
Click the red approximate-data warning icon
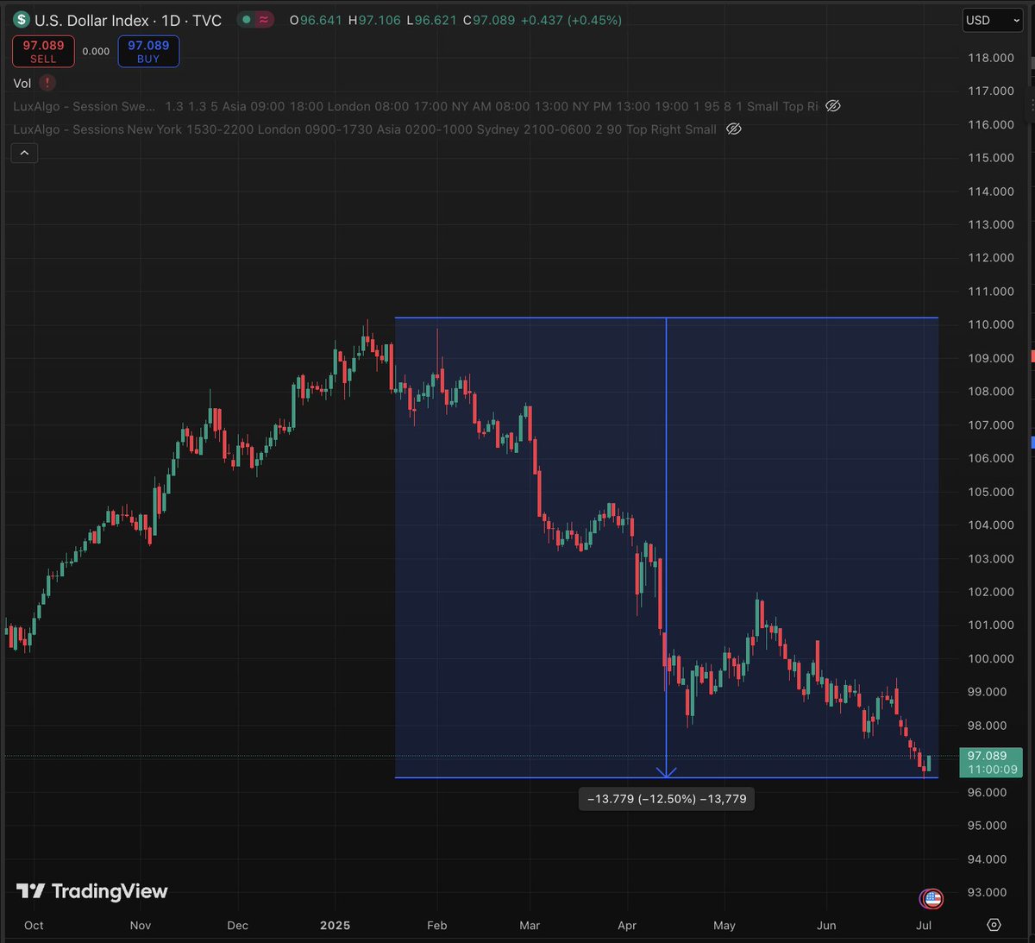[263, 20]
